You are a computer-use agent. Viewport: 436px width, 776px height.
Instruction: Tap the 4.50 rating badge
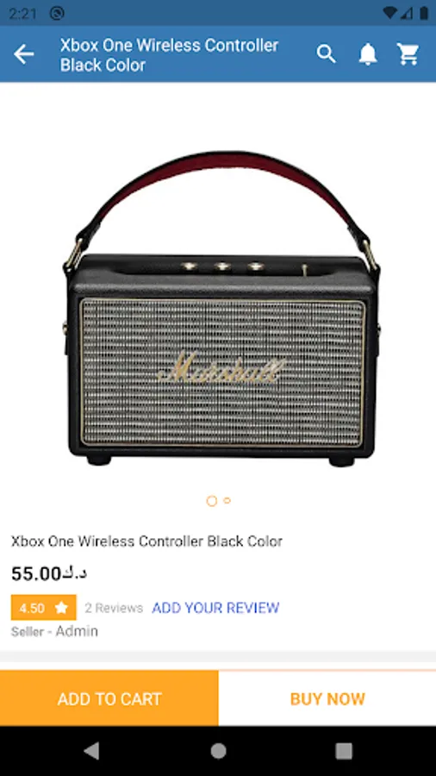(43, 607)
